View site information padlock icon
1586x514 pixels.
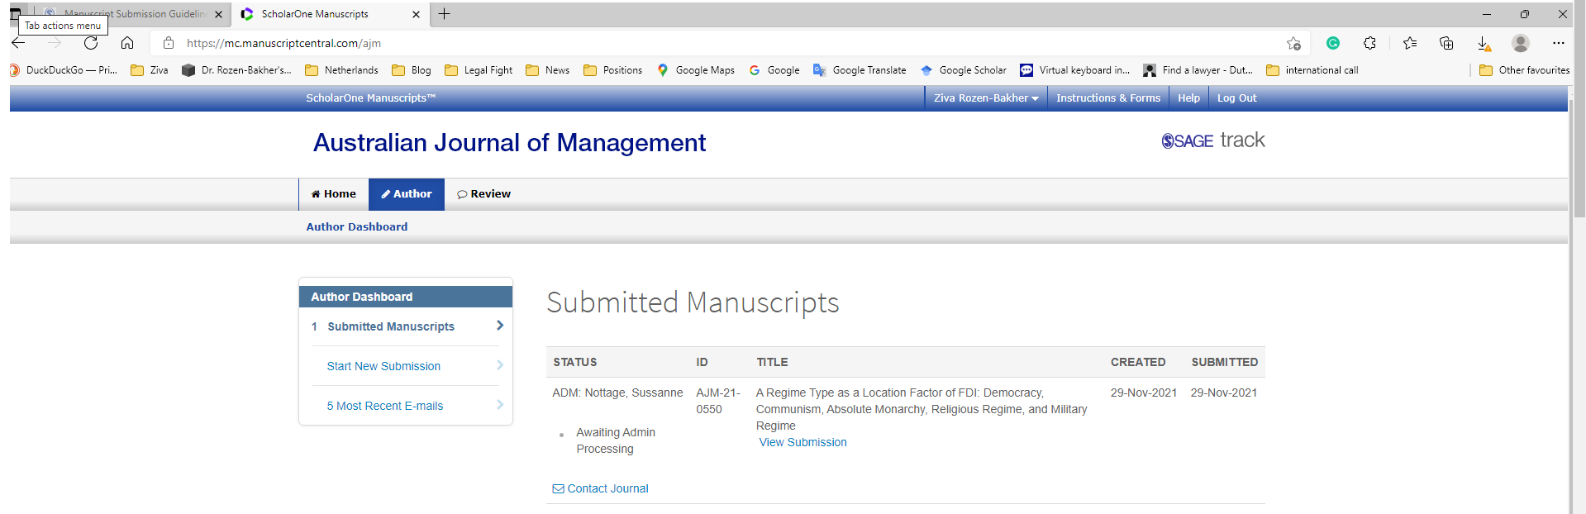[169, 43]
